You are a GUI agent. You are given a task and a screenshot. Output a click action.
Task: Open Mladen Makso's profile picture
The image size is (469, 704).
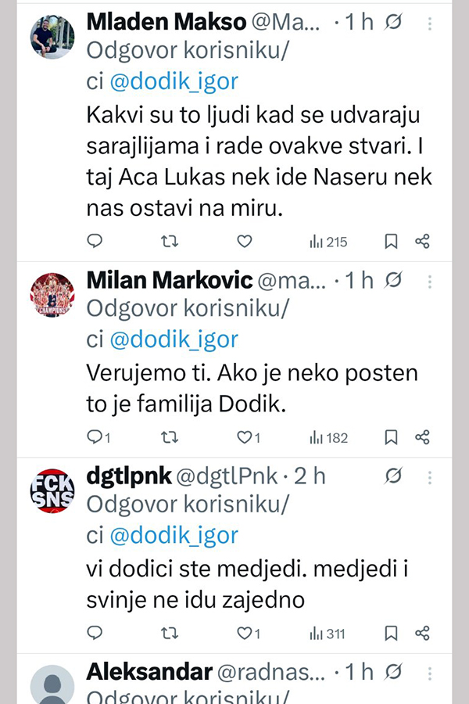click(x=52, y=36)
